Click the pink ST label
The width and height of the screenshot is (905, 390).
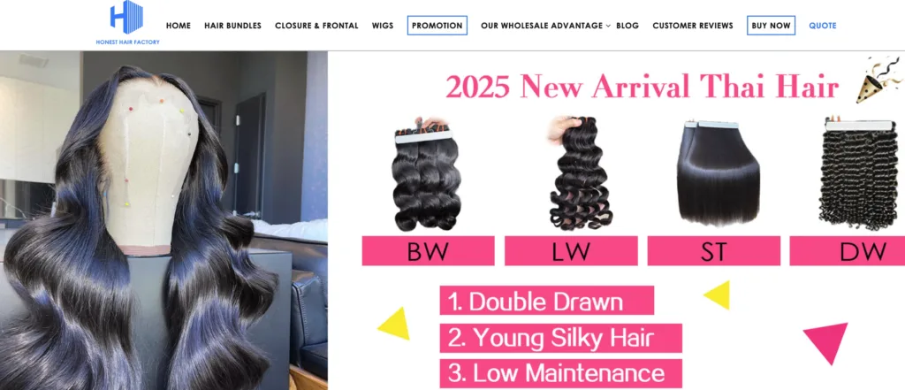[x=713, y=251]
